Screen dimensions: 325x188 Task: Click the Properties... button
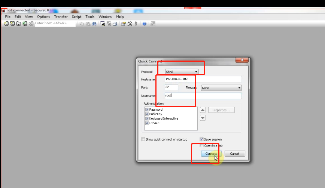point(221,110)
